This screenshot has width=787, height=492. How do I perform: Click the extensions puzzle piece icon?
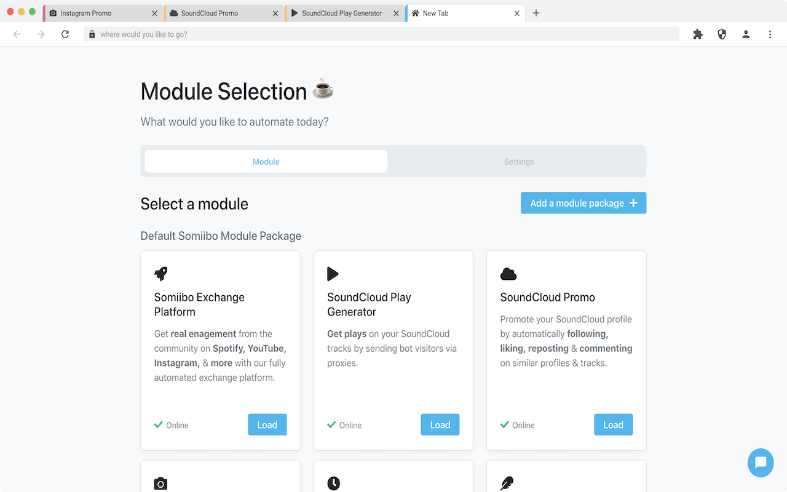tap(698, 34)
